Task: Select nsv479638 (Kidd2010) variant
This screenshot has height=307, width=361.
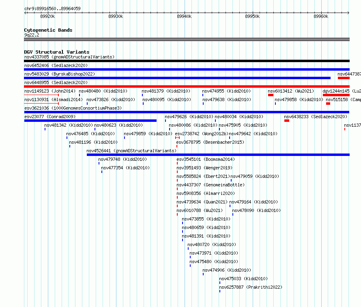Action: [227, 99]
